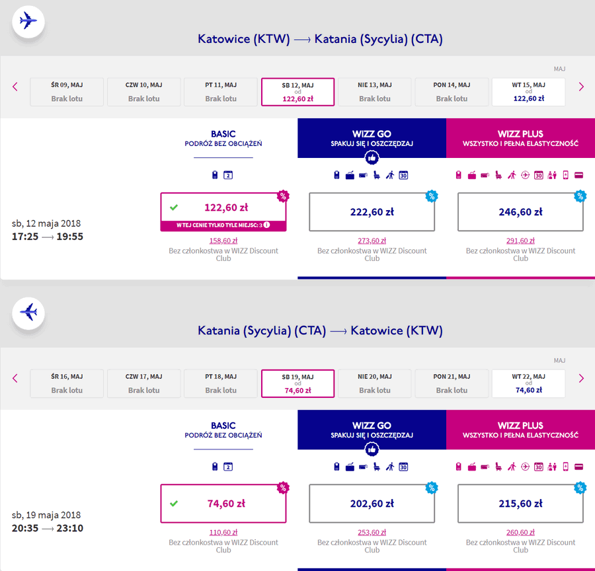Click return WIZZ GO non-member price 253,60 zł
This screenshot has height=571, width=595.
(x=372, y=532)
